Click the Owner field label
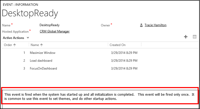 tap(105, 25)
